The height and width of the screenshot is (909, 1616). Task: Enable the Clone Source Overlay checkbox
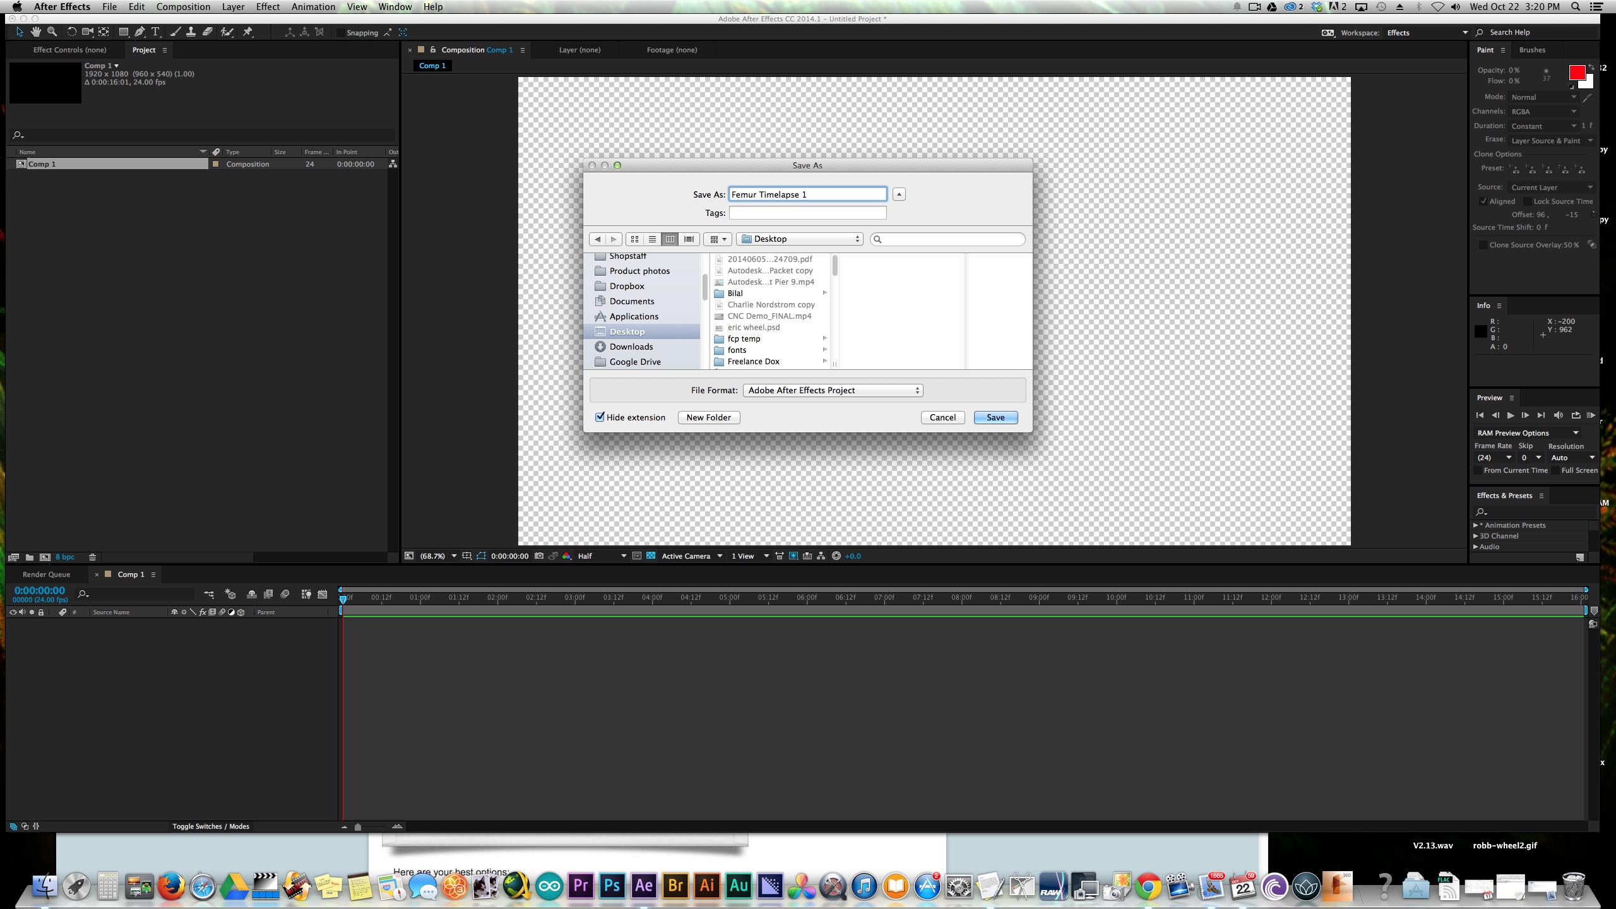pos(1483,245)
